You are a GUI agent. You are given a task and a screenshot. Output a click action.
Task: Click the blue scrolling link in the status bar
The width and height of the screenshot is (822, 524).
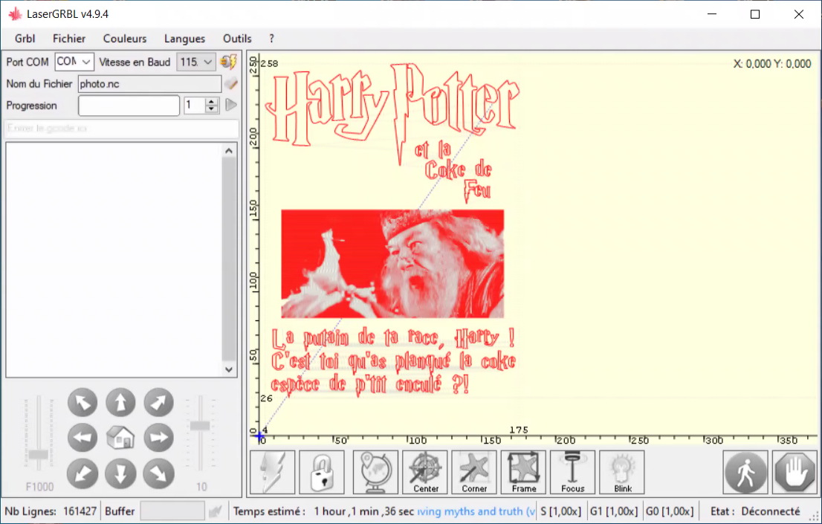pyautogui.click(x=476, y=511)
